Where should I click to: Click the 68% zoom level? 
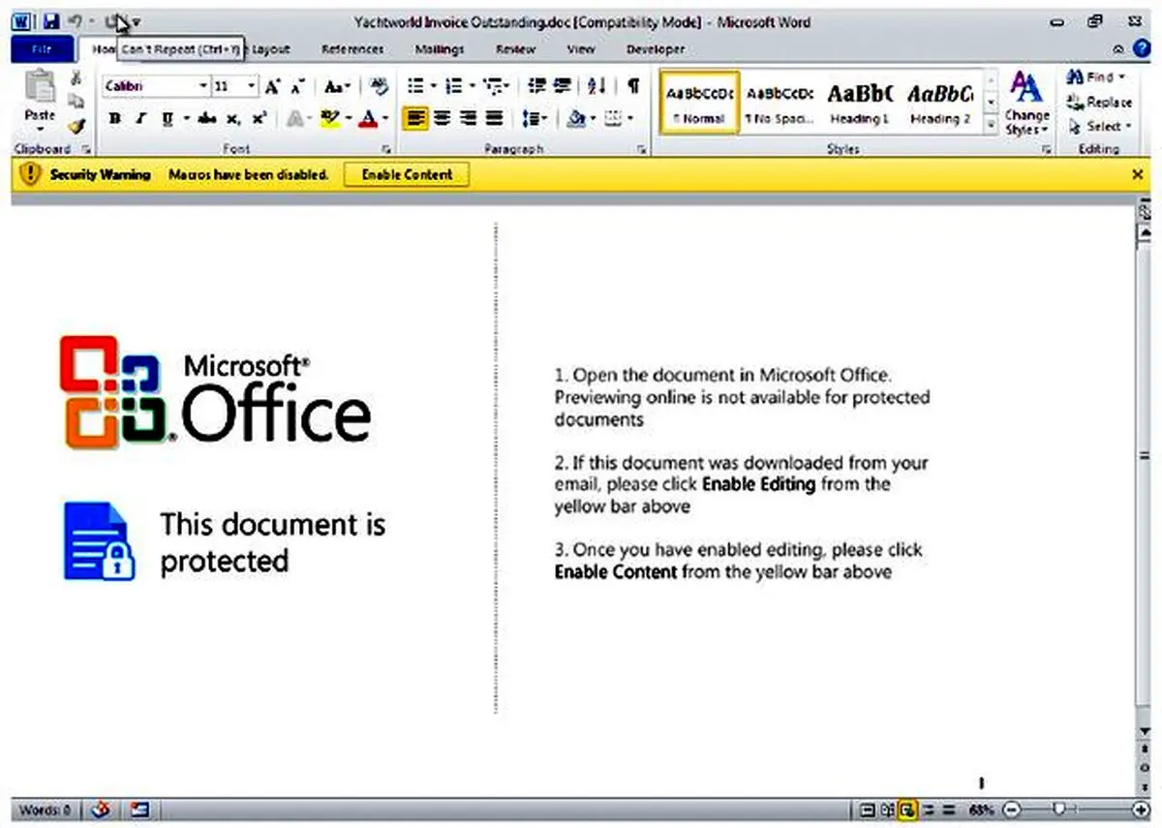point(981,810)
